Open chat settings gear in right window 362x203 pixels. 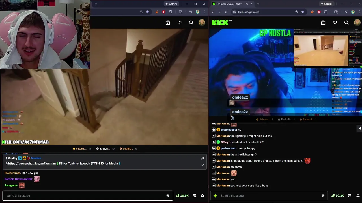358,196
